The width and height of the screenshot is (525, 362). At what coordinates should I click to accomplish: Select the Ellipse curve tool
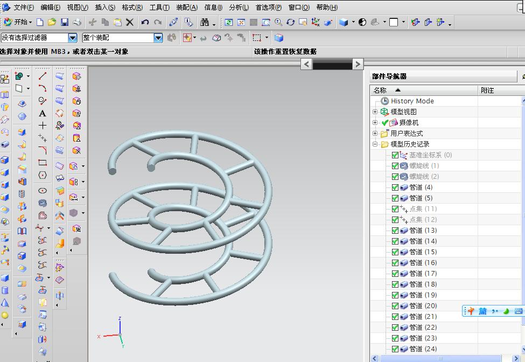[x=43, y=191]
